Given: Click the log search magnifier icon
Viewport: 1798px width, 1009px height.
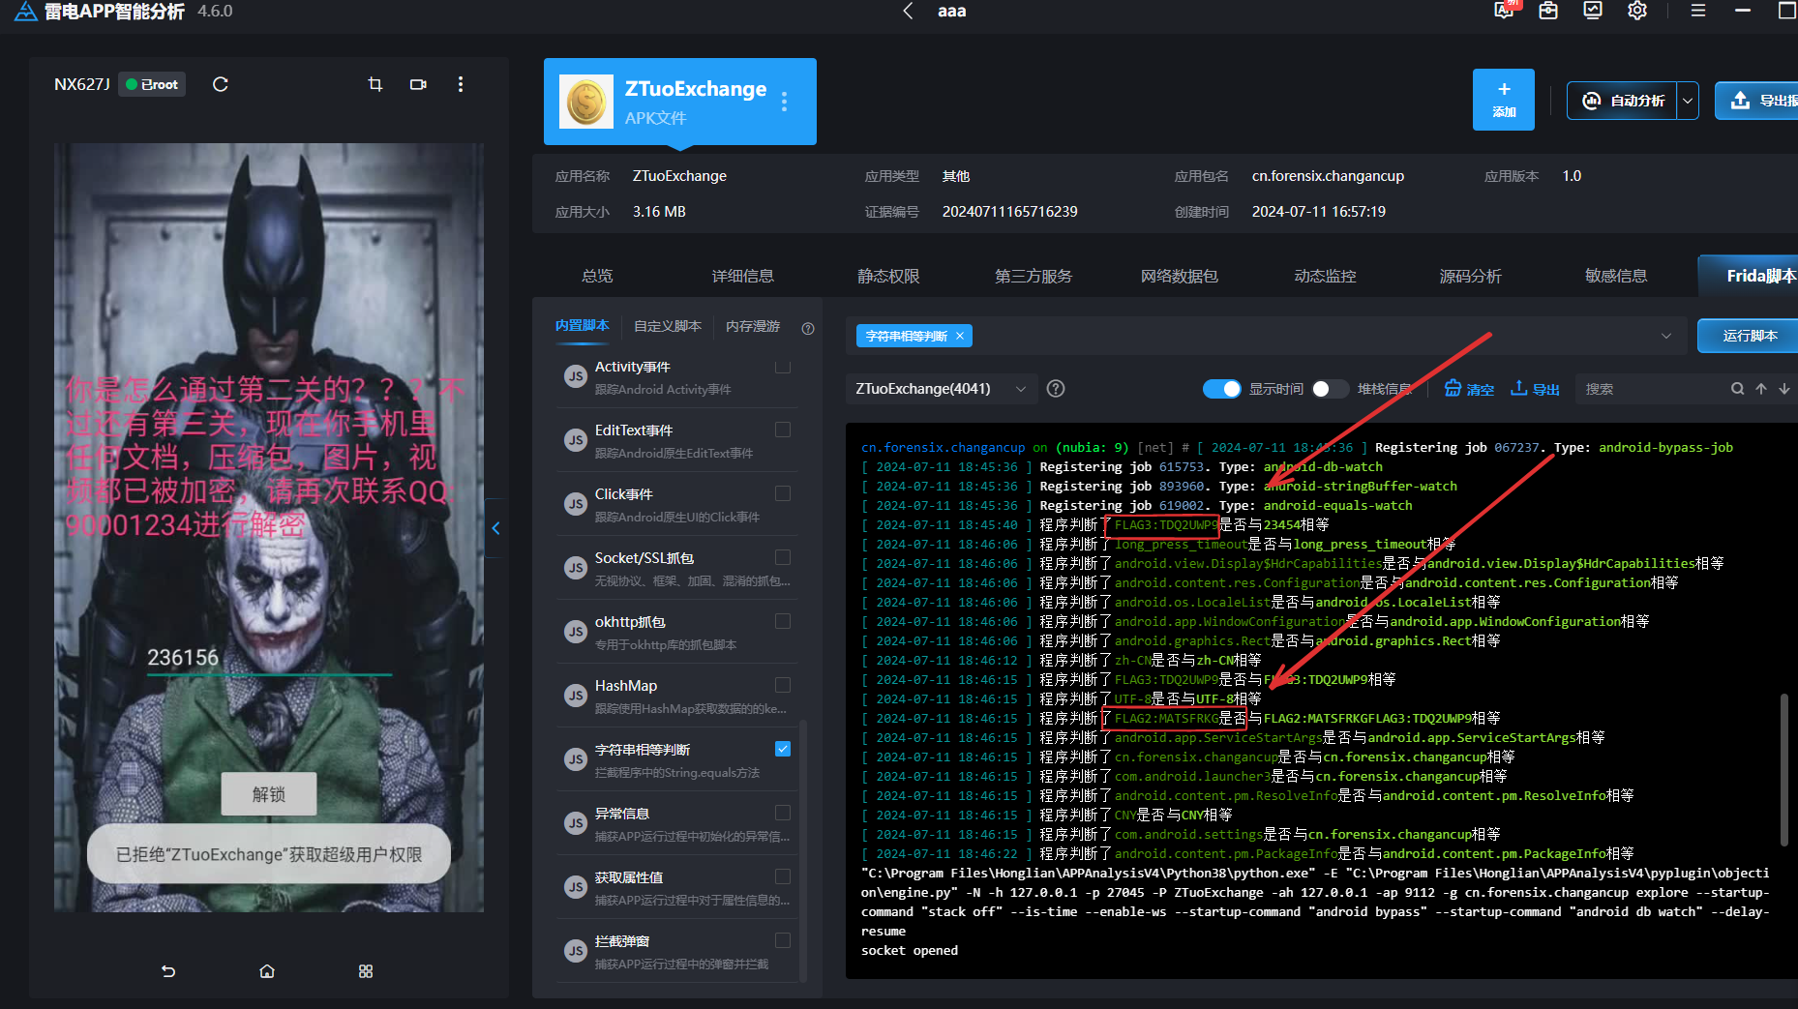Looking at the screenshot, I should click(1738, 389).
